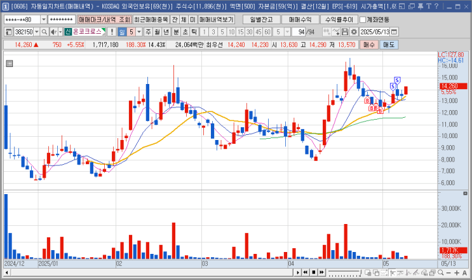The height and width of the screenshot is (280, 472).
Task: Open 최근매매종목 list
Action: click(x=151, y=20)
